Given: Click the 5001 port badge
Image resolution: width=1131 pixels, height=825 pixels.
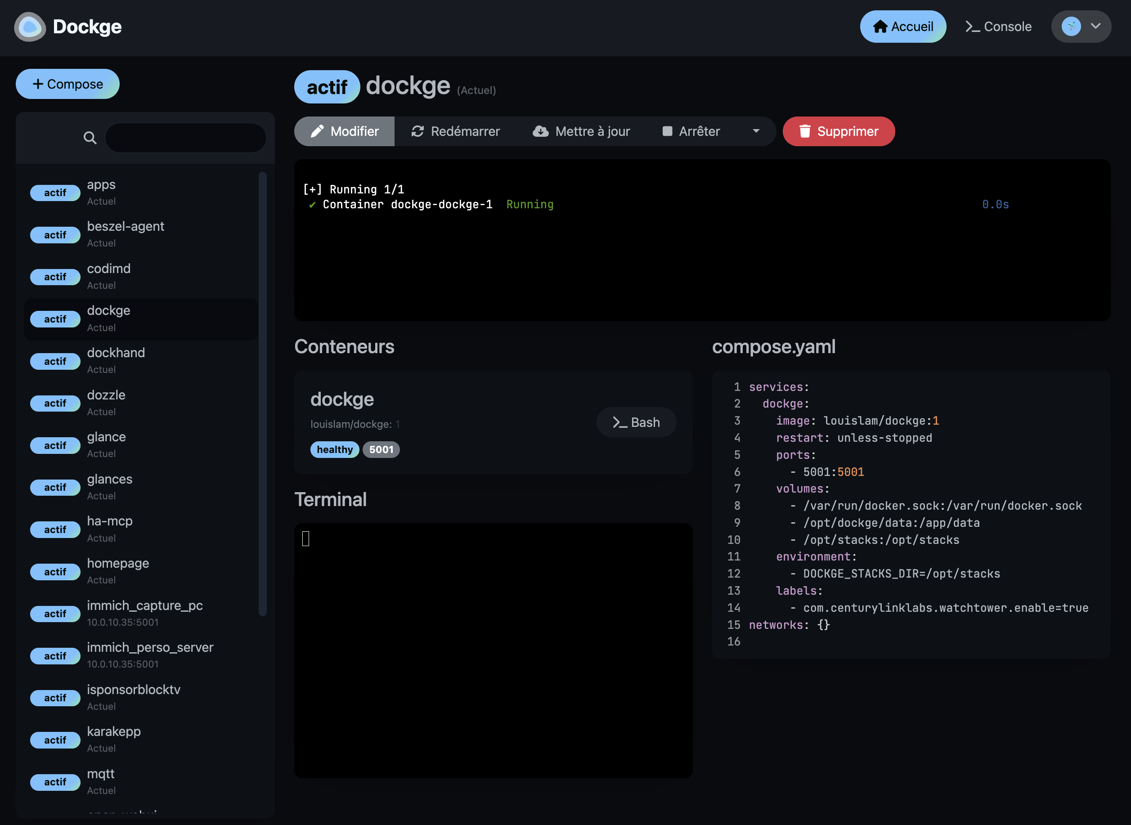Looking at the screenshot, I should (381, 449).
